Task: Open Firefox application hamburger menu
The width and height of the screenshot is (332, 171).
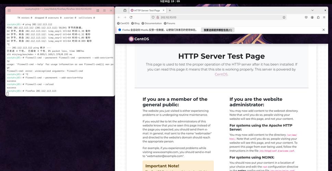Action: [x=324, y=17]
